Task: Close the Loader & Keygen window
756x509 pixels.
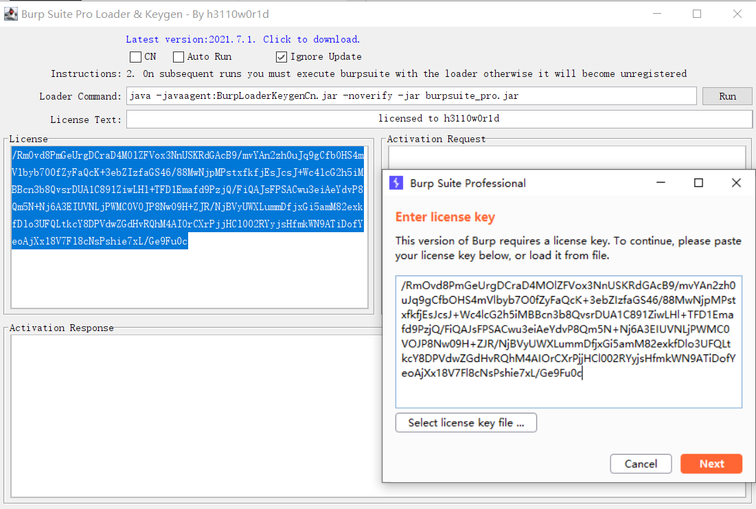Action: point(737,14)
